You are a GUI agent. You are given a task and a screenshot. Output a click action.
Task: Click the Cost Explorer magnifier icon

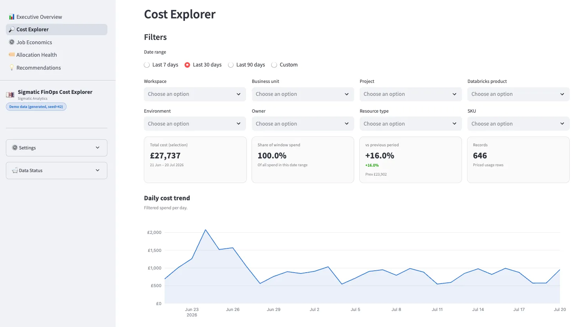(x=12, y=29)
